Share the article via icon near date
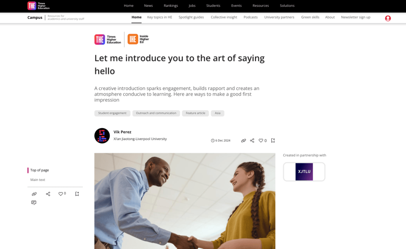 click(252, 140)
